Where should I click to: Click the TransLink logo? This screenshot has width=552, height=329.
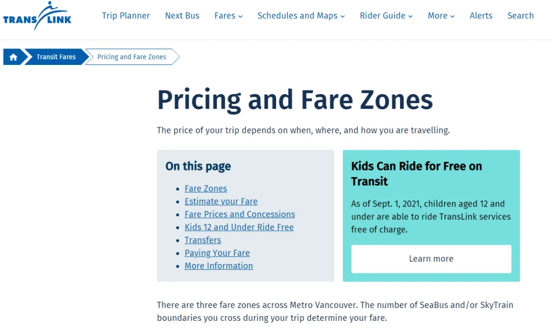(37, 16)
